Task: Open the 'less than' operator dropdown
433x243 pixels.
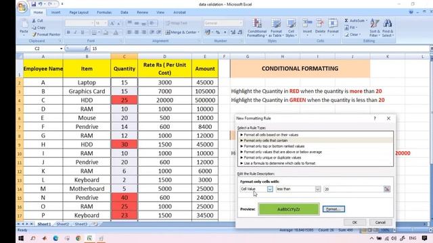Action: coord(317,189)
